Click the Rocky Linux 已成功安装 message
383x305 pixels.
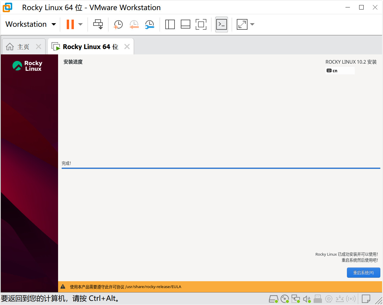[x=347, y=254]
